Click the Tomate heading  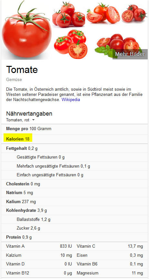tap(22, 69)
